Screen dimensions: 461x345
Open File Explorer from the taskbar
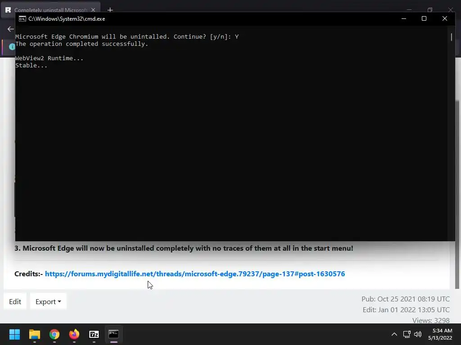click(34, 334)
